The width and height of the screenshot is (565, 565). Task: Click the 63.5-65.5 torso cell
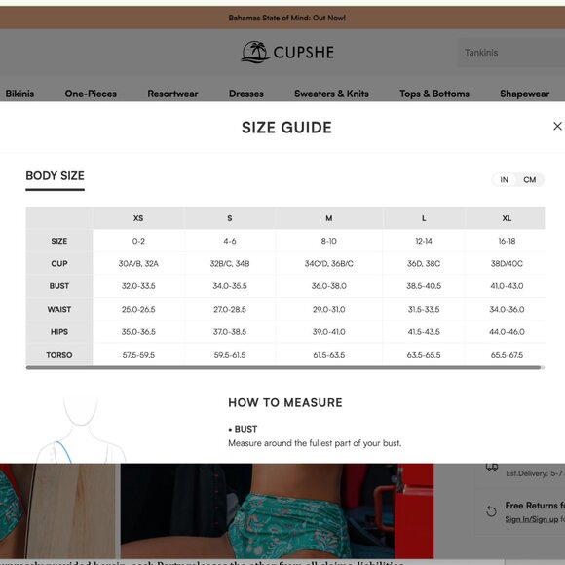click(424, 355)
